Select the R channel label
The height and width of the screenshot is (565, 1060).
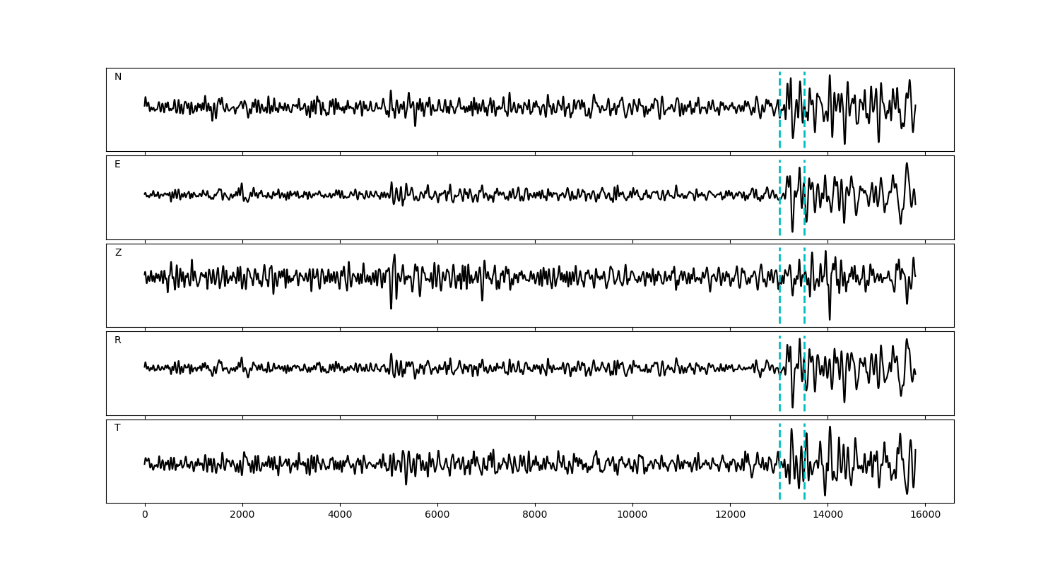pos(118,340)
